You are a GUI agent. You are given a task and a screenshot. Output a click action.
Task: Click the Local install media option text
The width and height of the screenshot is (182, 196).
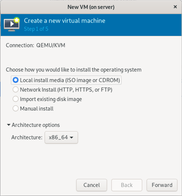[70, 80]
